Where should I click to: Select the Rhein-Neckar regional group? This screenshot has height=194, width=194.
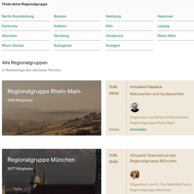(13, 46)
